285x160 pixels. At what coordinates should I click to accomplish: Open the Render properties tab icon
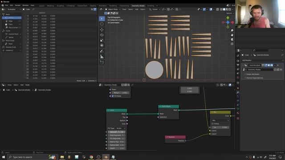(x=238, y=61)
